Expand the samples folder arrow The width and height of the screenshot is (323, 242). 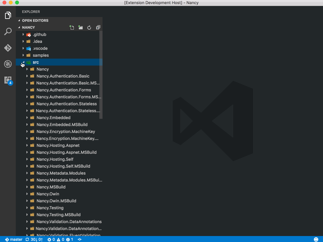23,55
